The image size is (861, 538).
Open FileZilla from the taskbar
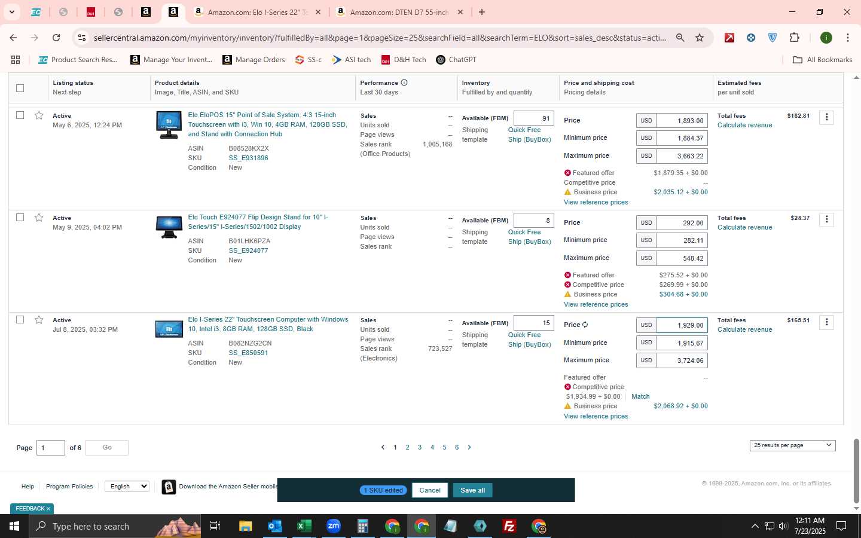point(509,526)
